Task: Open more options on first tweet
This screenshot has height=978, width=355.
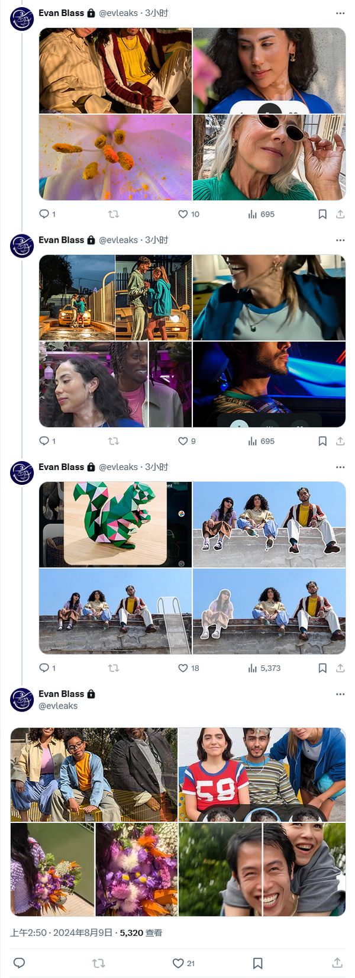Action: (x=340, y=13)
